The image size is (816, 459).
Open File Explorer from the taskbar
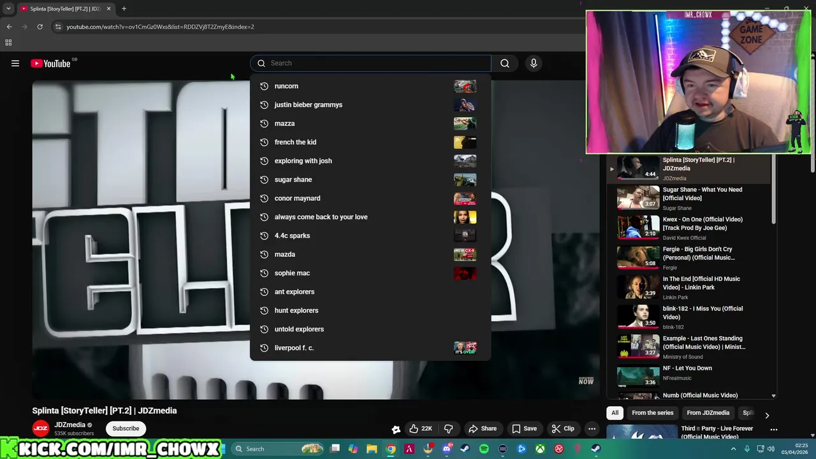[372, 449]
